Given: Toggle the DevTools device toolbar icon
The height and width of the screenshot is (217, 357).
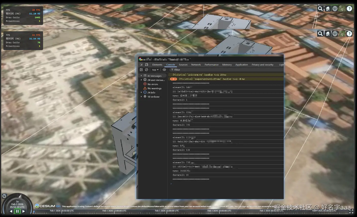Looking at the screenshot, I should tap(147, 65).
